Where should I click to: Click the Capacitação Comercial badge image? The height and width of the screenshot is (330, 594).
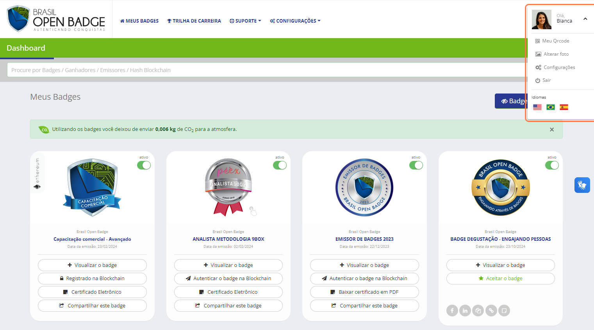point(92,187)
